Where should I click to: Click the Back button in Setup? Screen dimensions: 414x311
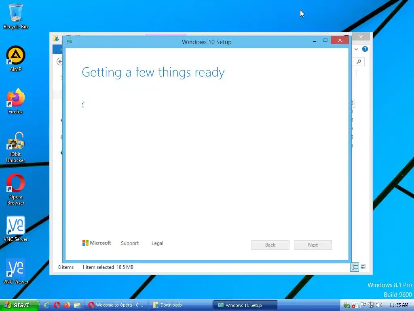click(270, 245)
